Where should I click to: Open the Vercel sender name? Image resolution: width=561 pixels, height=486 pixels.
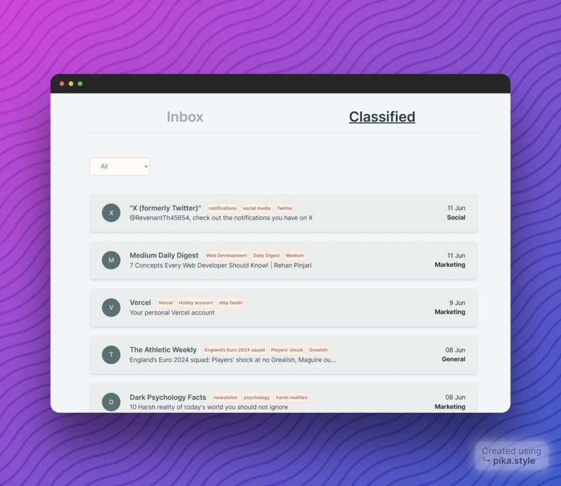[x=140, y=303]
